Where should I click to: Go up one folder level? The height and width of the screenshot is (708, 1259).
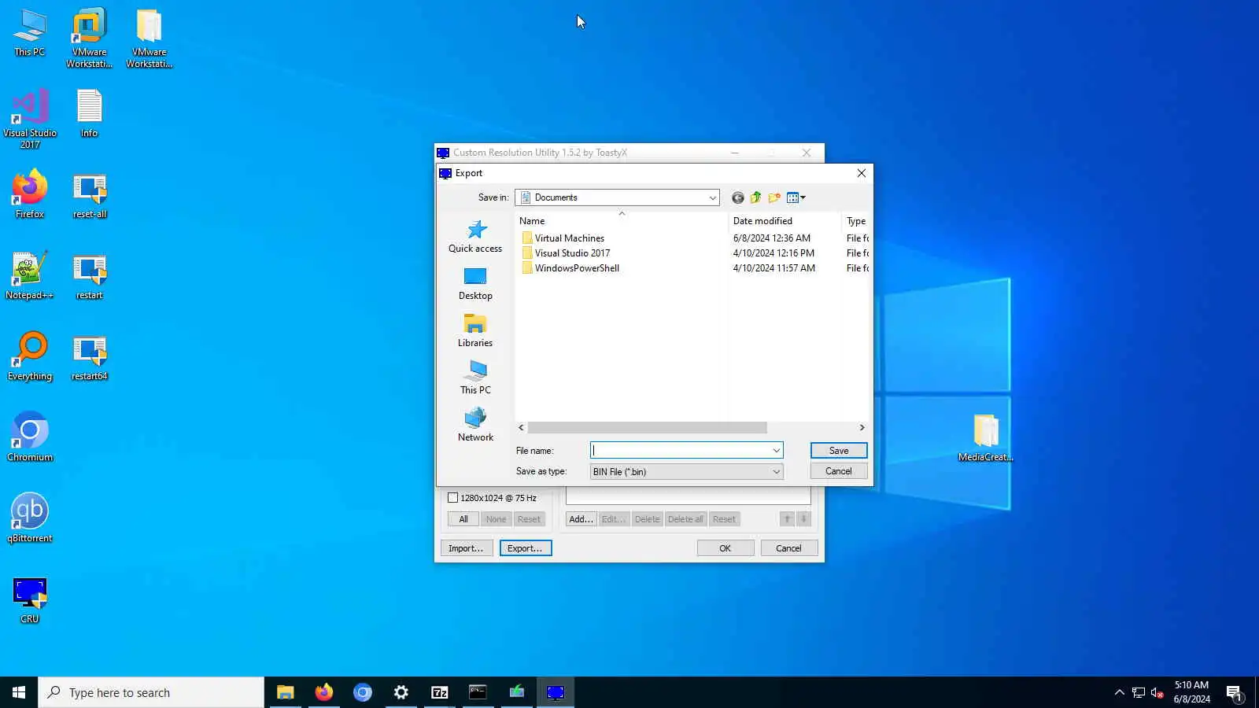coord(755,197)
